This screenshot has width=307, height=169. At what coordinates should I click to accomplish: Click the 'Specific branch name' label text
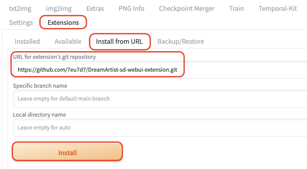(x=40, y=86)
